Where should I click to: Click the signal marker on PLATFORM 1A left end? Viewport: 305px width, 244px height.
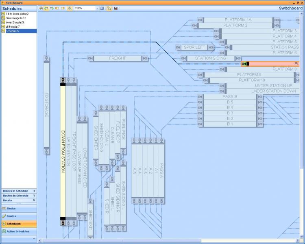200,20
